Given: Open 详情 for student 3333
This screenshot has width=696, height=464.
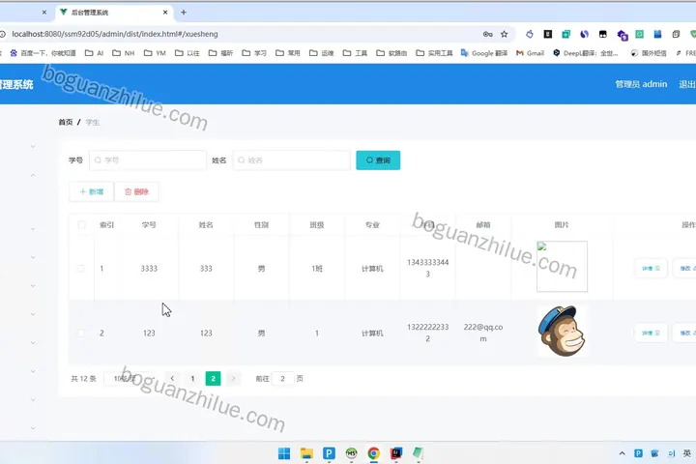Looking at the screenshot, I should (x=651, y=268).
